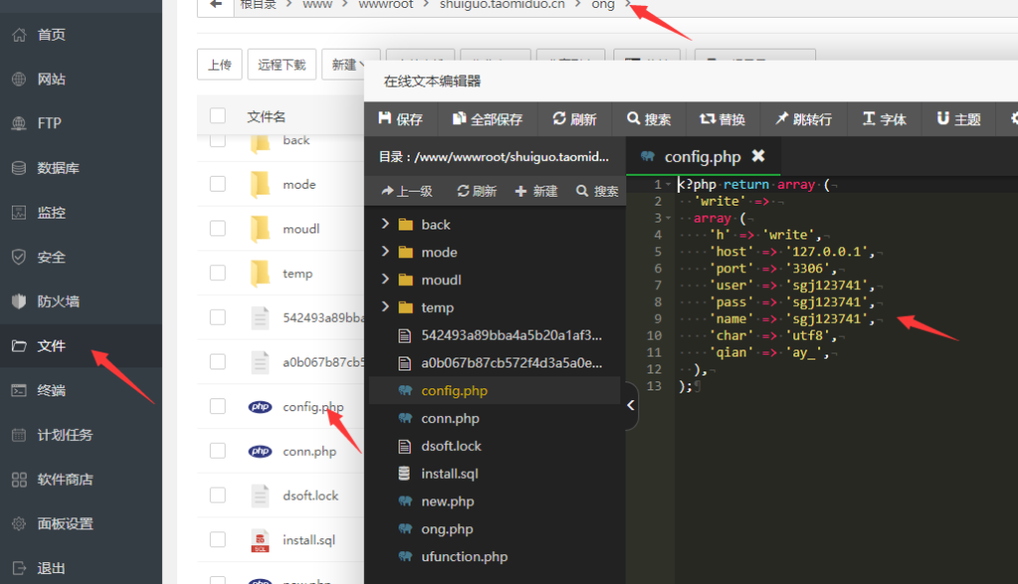
Task: Expand the moudl folder in tree
Action: pyautogui.click(x=386, y=280)
